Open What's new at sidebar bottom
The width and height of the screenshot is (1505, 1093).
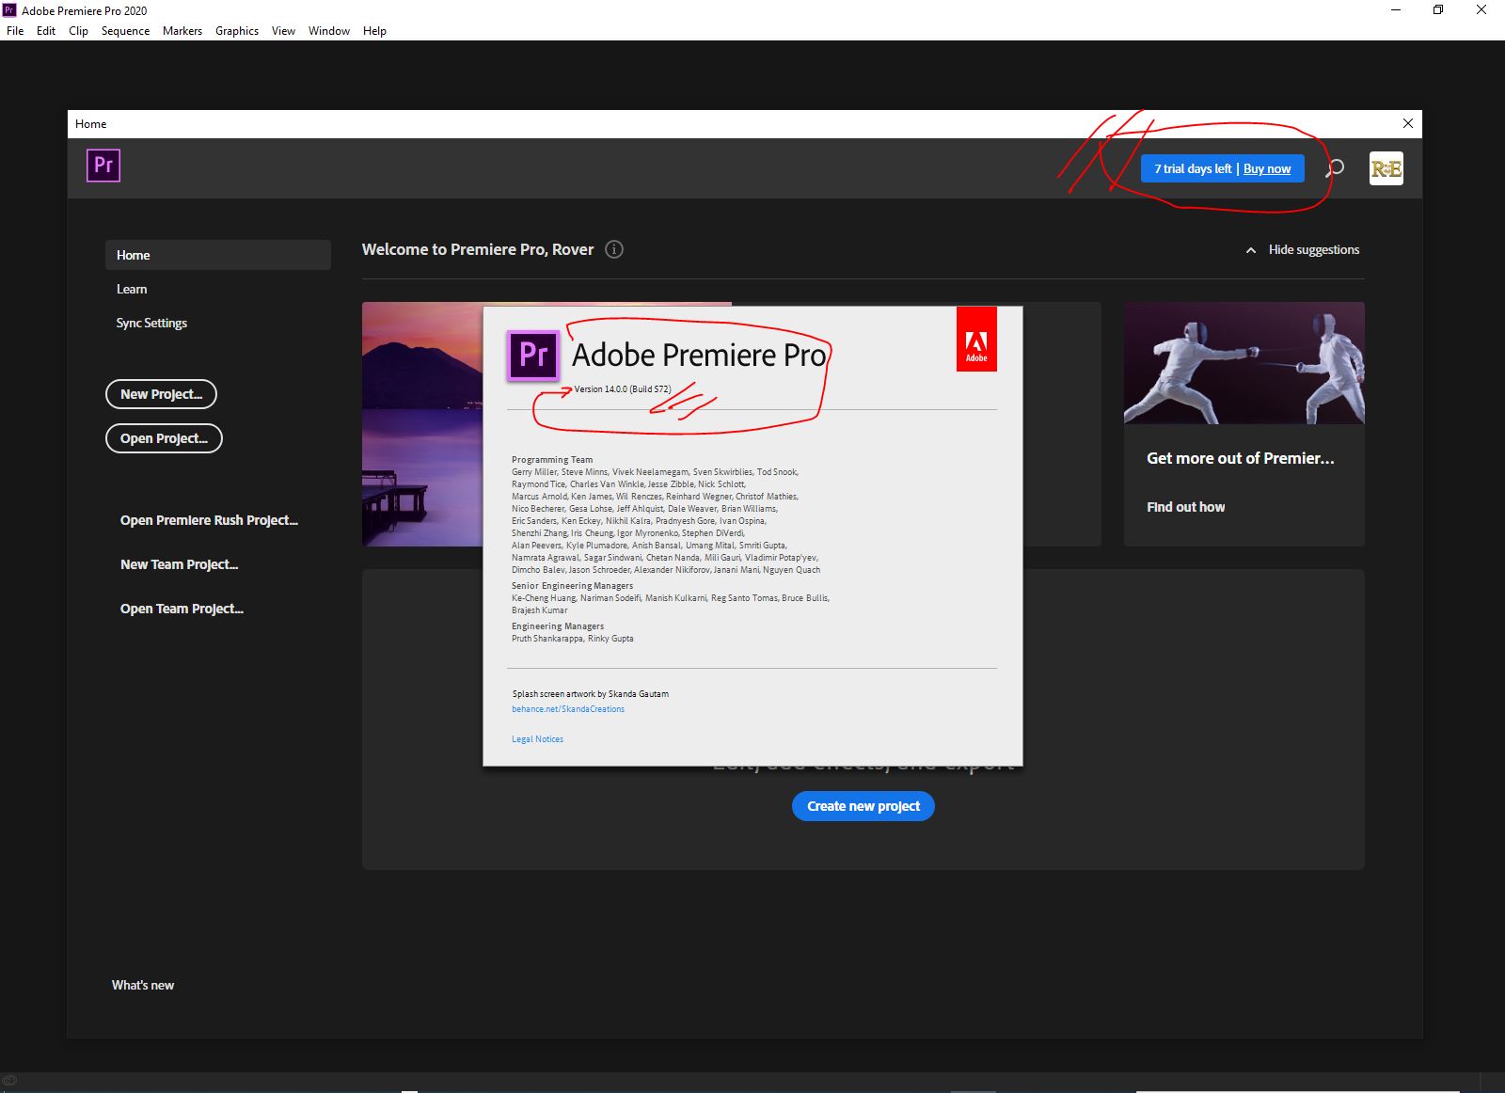coord(143,985)
